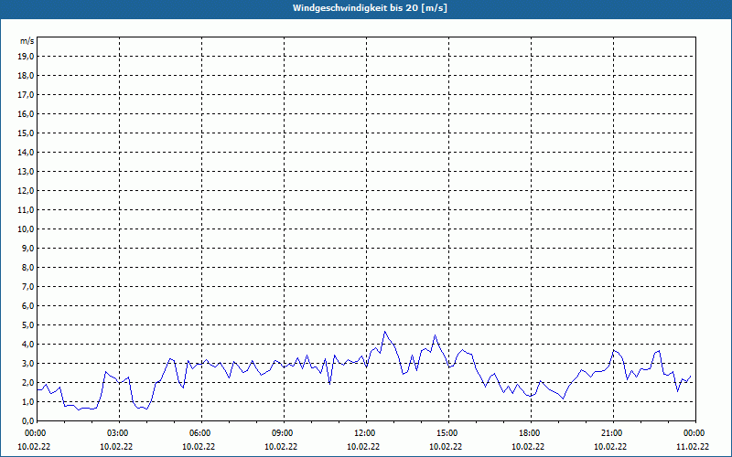Click the 'm/s' unit label
Image resolution: width=732 pixels, height=457 pixels.
[x=27, y=41]
